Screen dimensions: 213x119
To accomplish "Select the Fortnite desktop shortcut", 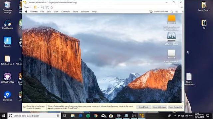I will click(7, 42).
